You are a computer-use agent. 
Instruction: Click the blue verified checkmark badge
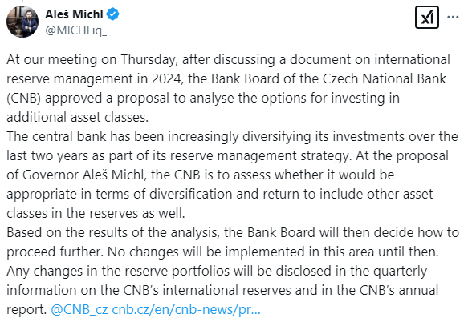pyautogui.click(x=113, y=14)
